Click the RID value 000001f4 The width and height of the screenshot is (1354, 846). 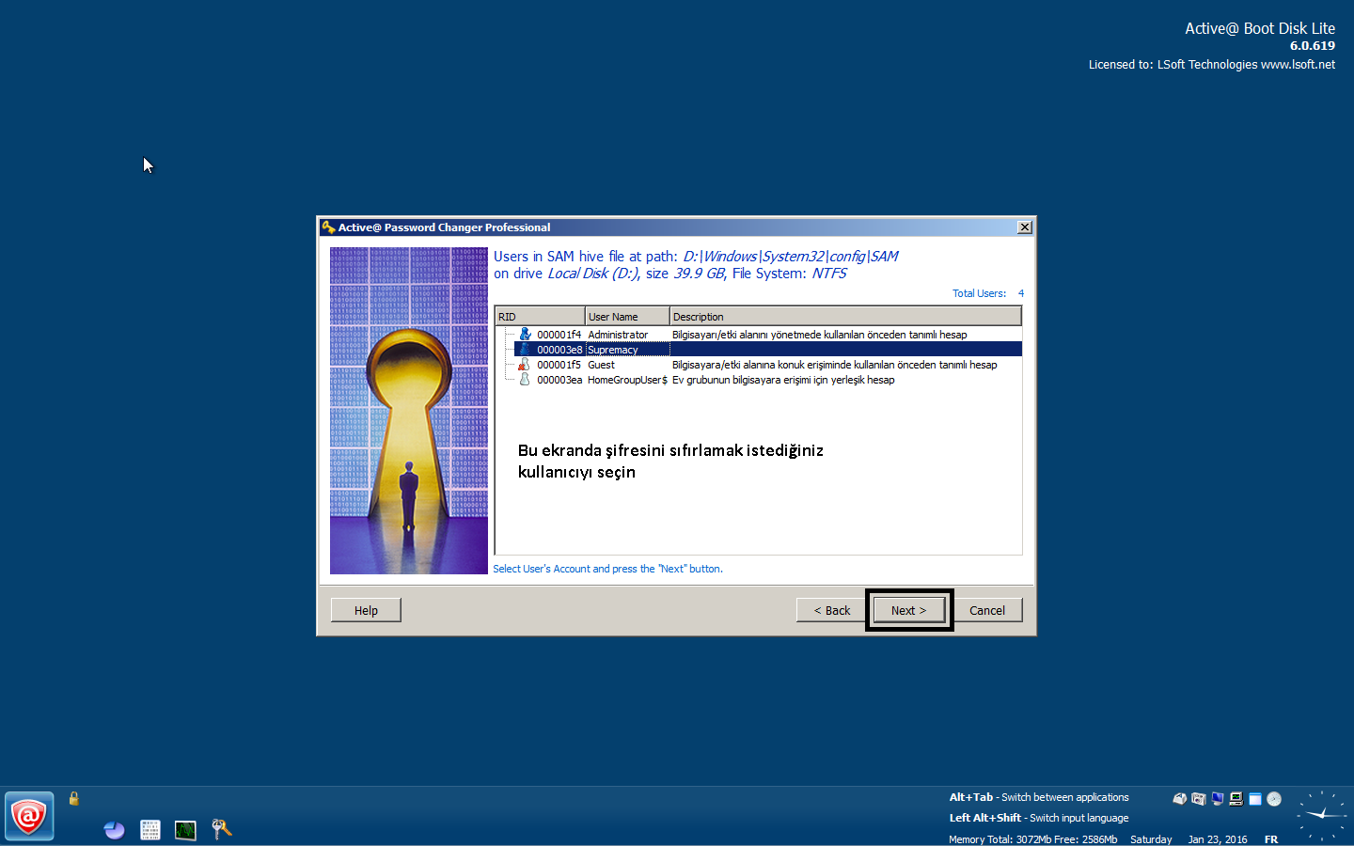pos(559,335)
